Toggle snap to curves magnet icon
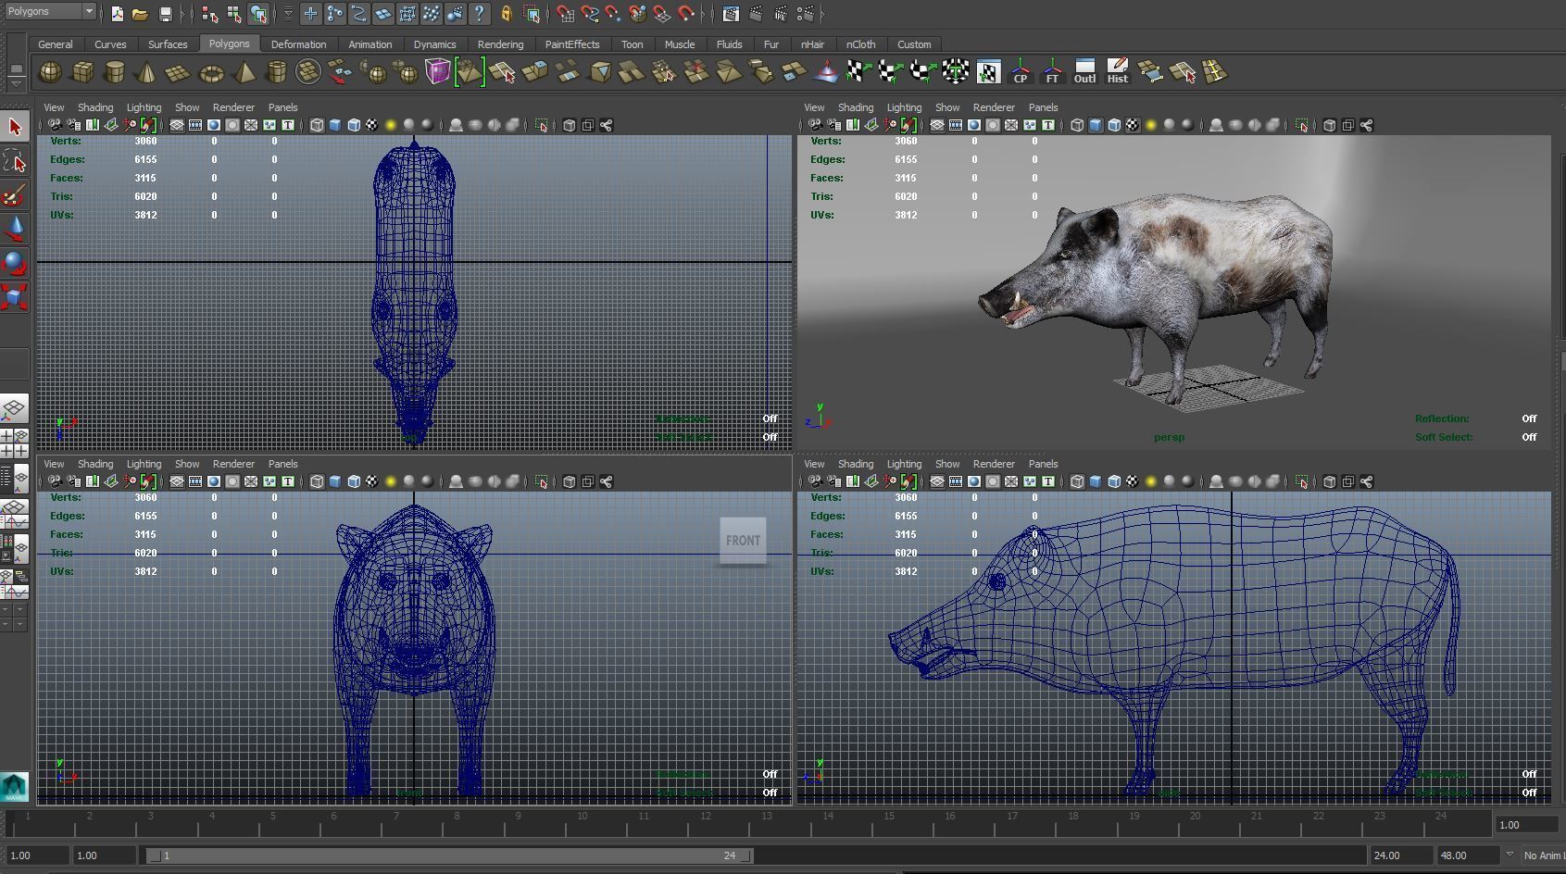 click(589, 14)
